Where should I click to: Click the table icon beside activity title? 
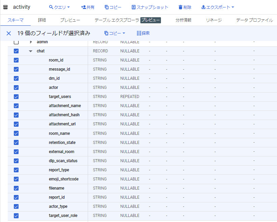(5, 7)
